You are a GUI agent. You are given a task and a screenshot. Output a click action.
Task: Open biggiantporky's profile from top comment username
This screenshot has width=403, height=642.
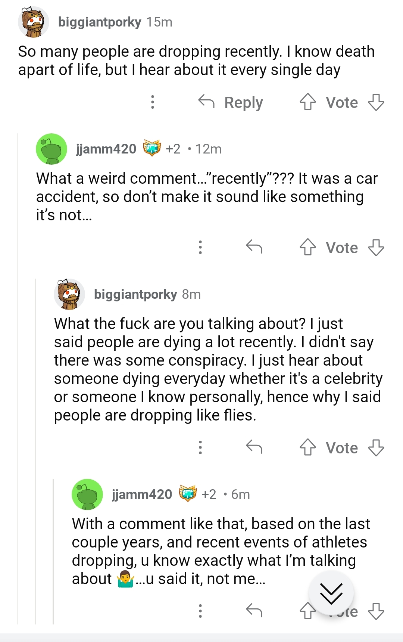click(x=100, y=22)
